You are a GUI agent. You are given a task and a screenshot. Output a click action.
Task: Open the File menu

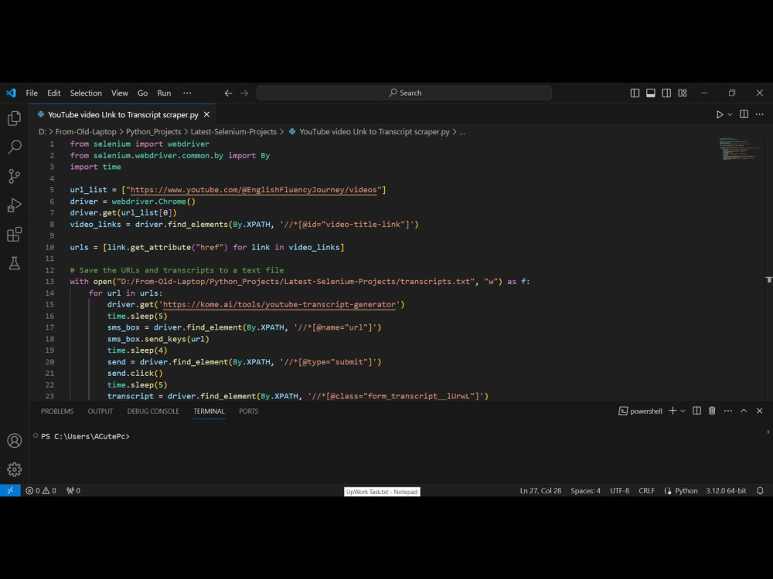click(x=32, y=93)
